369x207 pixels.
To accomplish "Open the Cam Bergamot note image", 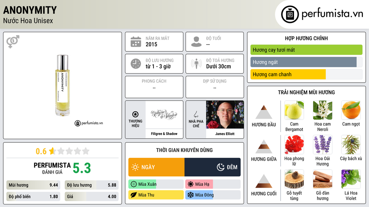I will 294,110.
